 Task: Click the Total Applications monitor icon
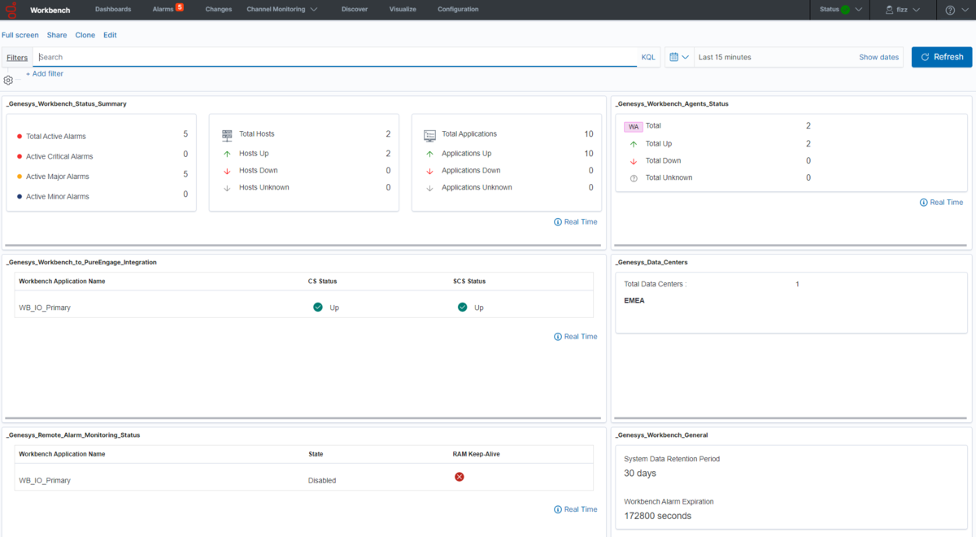tap(429, 134)
